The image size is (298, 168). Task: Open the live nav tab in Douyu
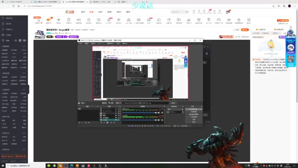click(x=91, y=12)
